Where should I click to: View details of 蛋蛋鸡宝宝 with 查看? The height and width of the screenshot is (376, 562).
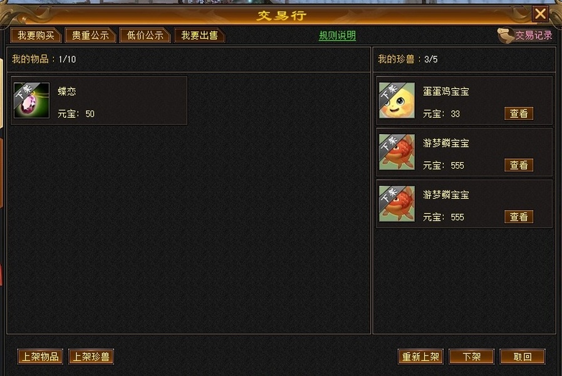tap(519, 113)
